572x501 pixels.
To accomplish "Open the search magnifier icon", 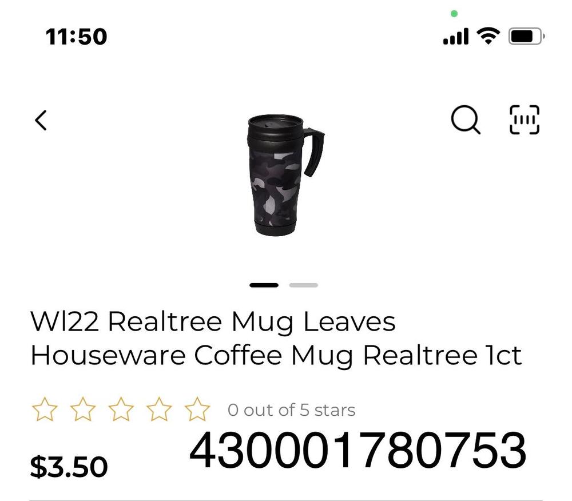I will point(466,120).
